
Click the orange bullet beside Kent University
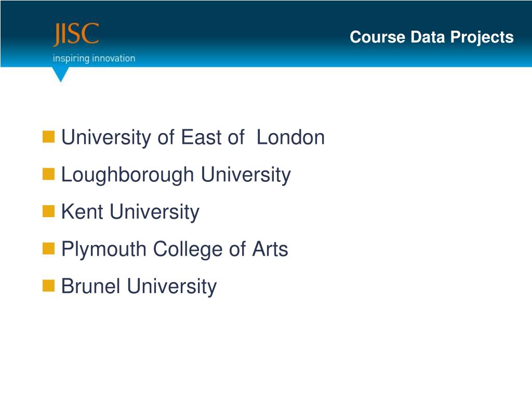click(x=49, y=211)
